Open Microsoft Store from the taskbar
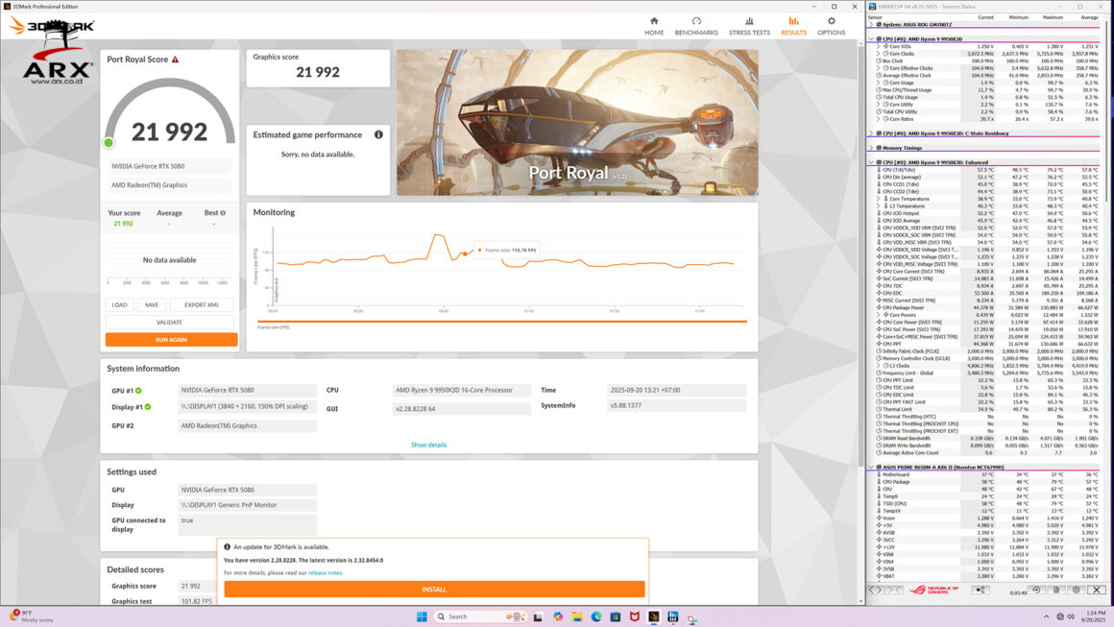Image resolution: width=1114 pixels, height=627 pixels. [x=616, y=616]
